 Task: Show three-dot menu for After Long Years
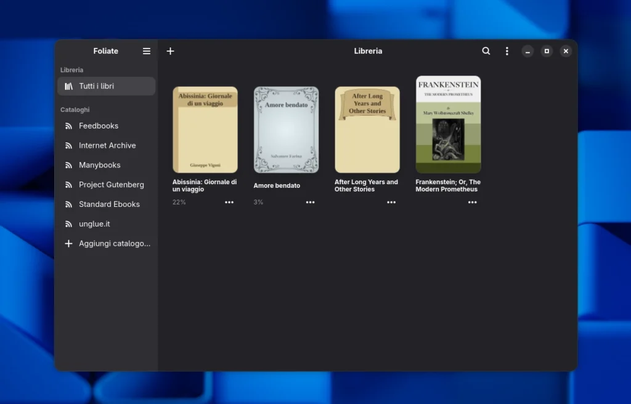(x=391, y=202)
